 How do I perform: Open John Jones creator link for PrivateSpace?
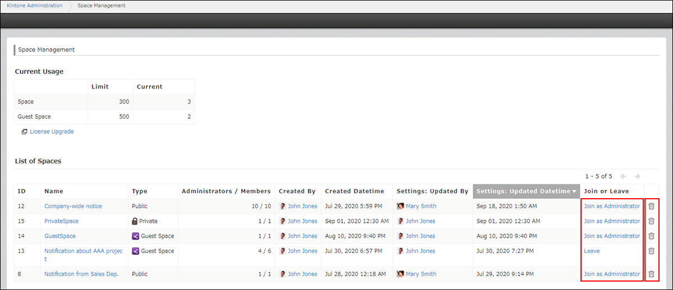302,221
